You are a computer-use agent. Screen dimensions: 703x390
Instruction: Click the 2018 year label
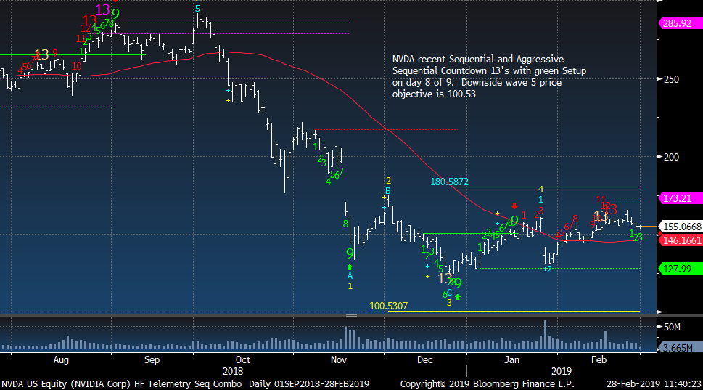(233, 372)
